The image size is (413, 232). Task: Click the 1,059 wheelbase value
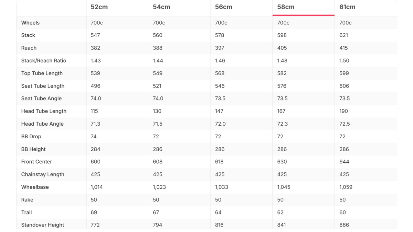346,187
